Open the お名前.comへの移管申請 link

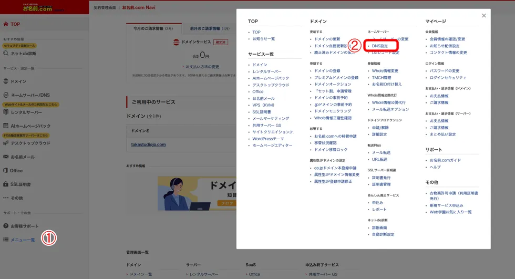tap(335, 136)
